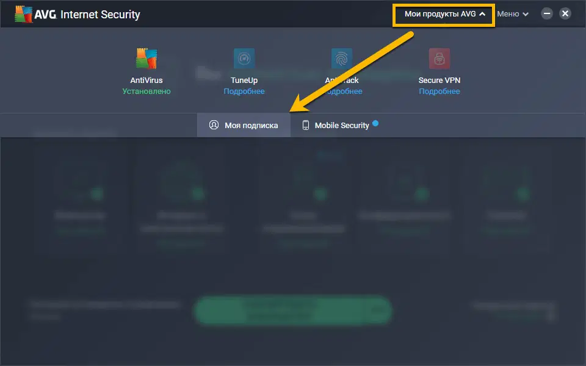Open Подробнее under Secure VPN
This screenshot has width=586, height=366.
click(440, 91)
